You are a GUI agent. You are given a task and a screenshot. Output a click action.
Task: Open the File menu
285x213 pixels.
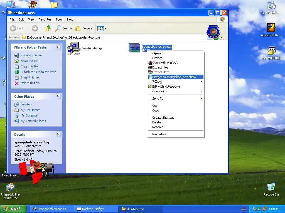12,19
